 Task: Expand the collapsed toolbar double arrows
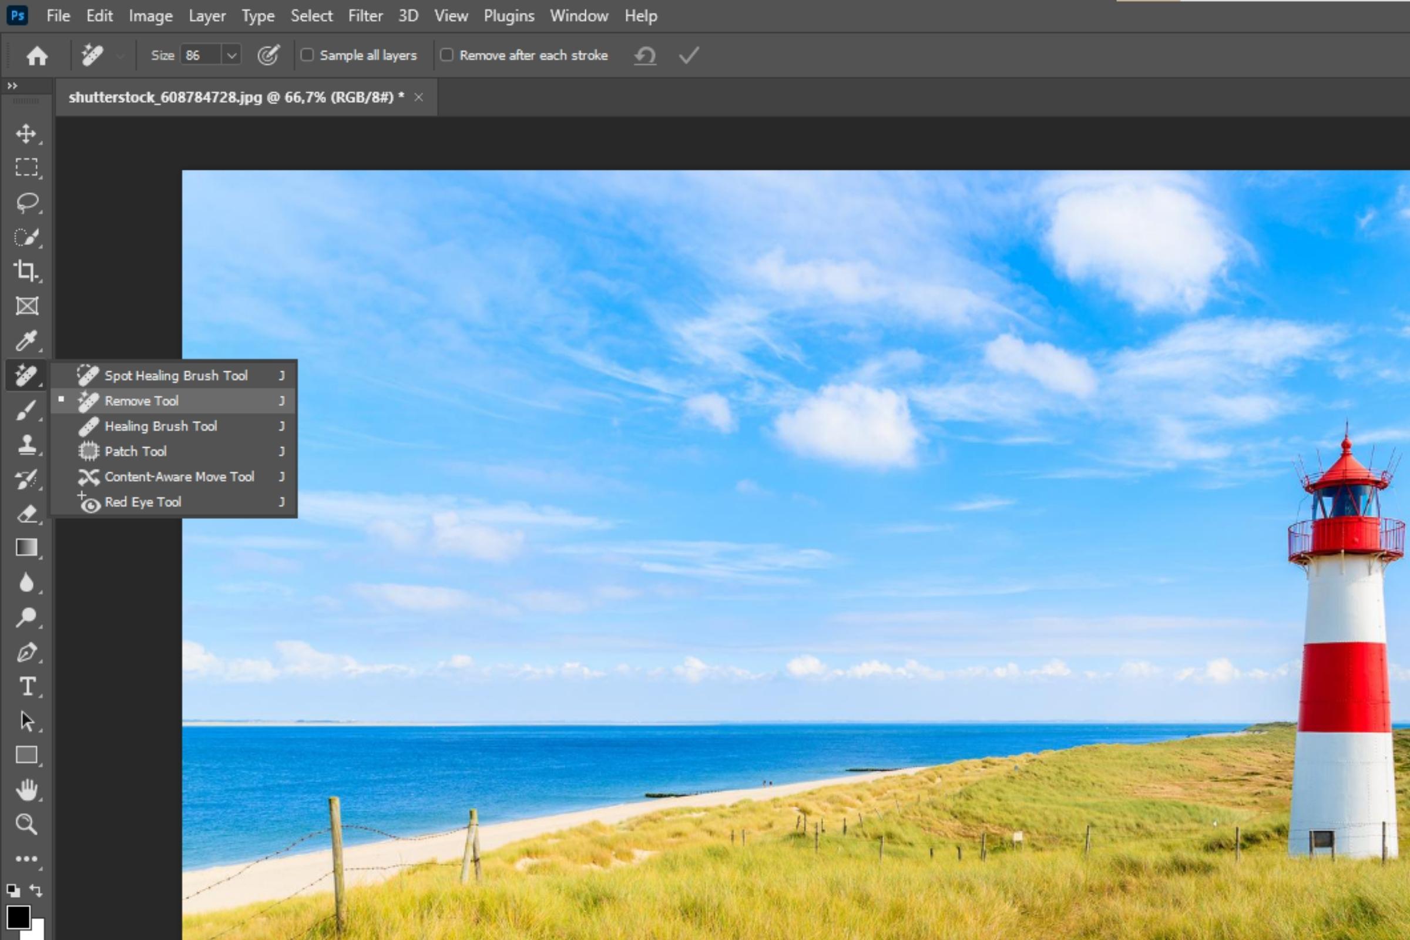pos(12,86)
